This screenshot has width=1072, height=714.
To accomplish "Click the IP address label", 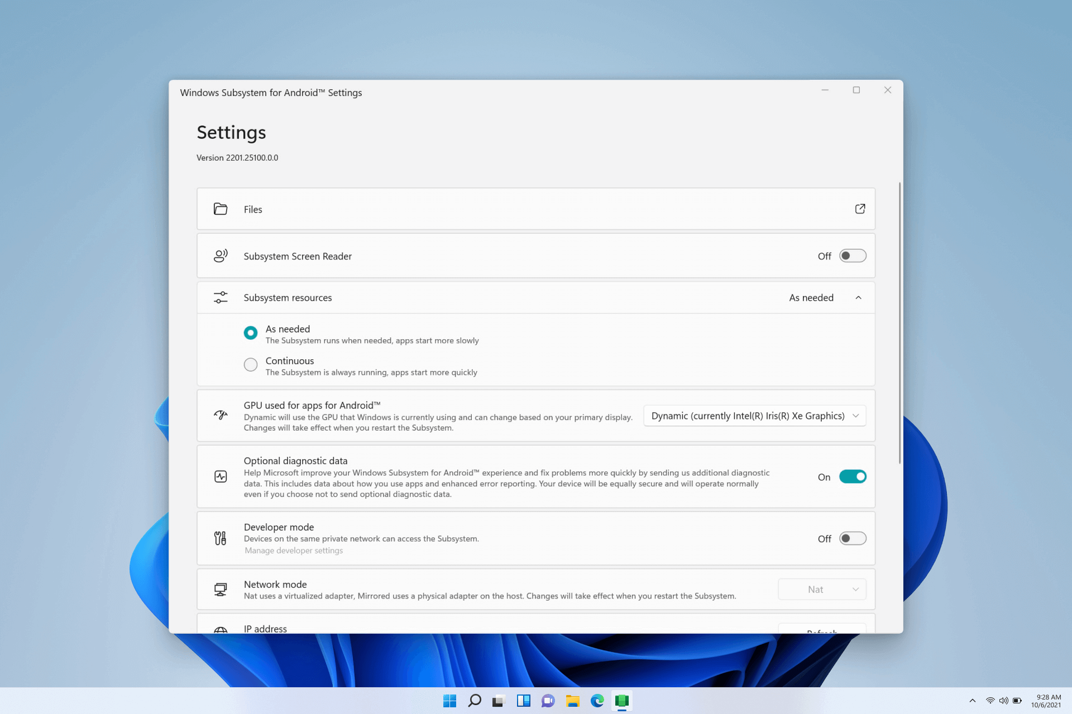I will coord(265,629).
